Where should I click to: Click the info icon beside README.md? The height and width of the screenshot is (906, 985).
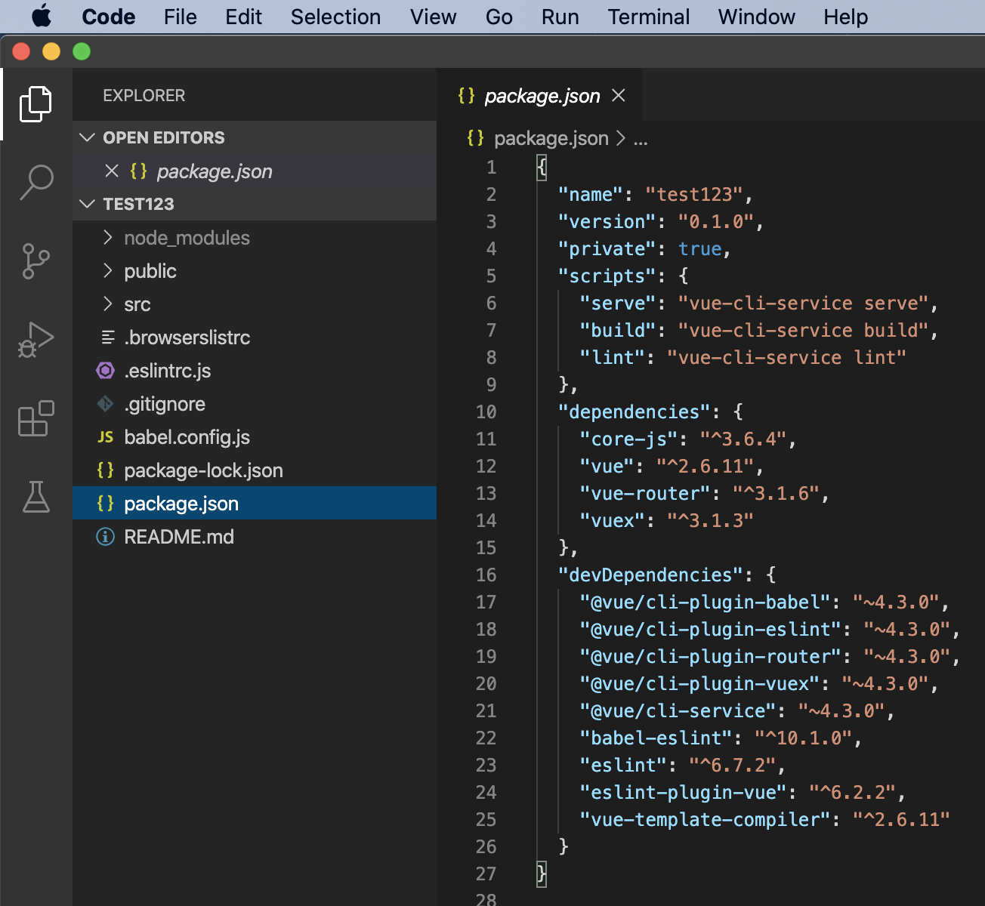tap(106, 537)
